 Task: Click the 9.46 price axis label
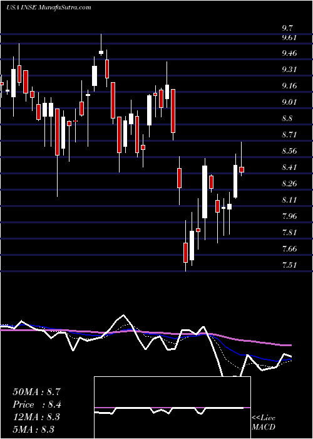(289, 53)
